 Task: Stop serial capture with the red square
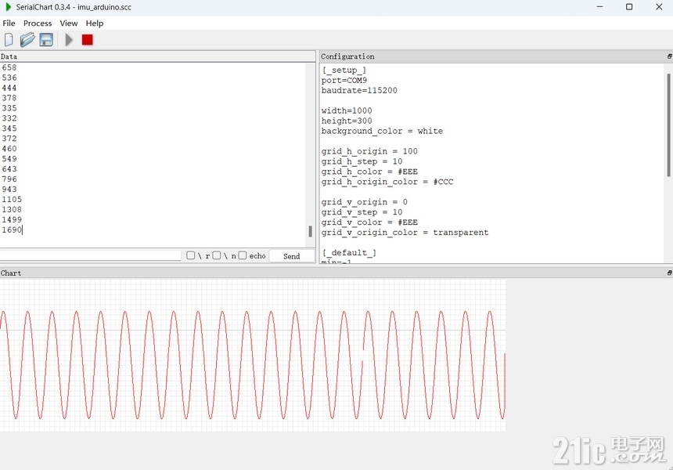pos(88,40)
